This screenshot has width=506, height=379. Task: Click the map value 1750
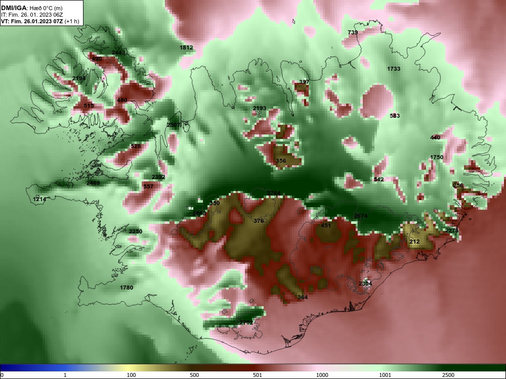pos(437,157)
